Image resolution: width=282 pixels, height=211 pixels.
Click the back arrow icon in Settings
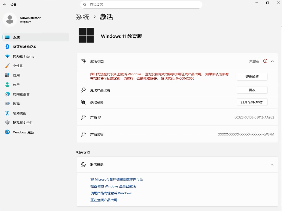click(4, 5)
